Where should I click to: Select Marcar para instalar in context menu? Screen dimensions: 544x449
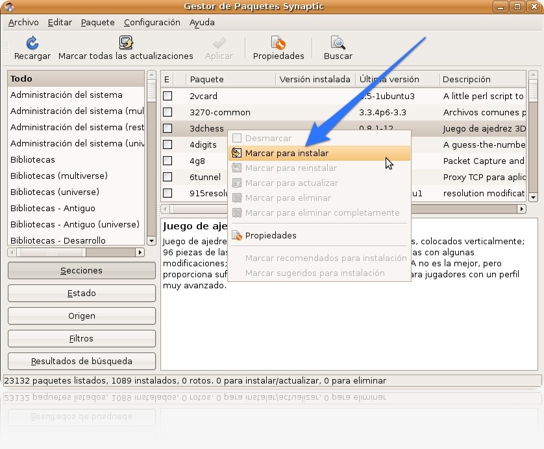287,154
